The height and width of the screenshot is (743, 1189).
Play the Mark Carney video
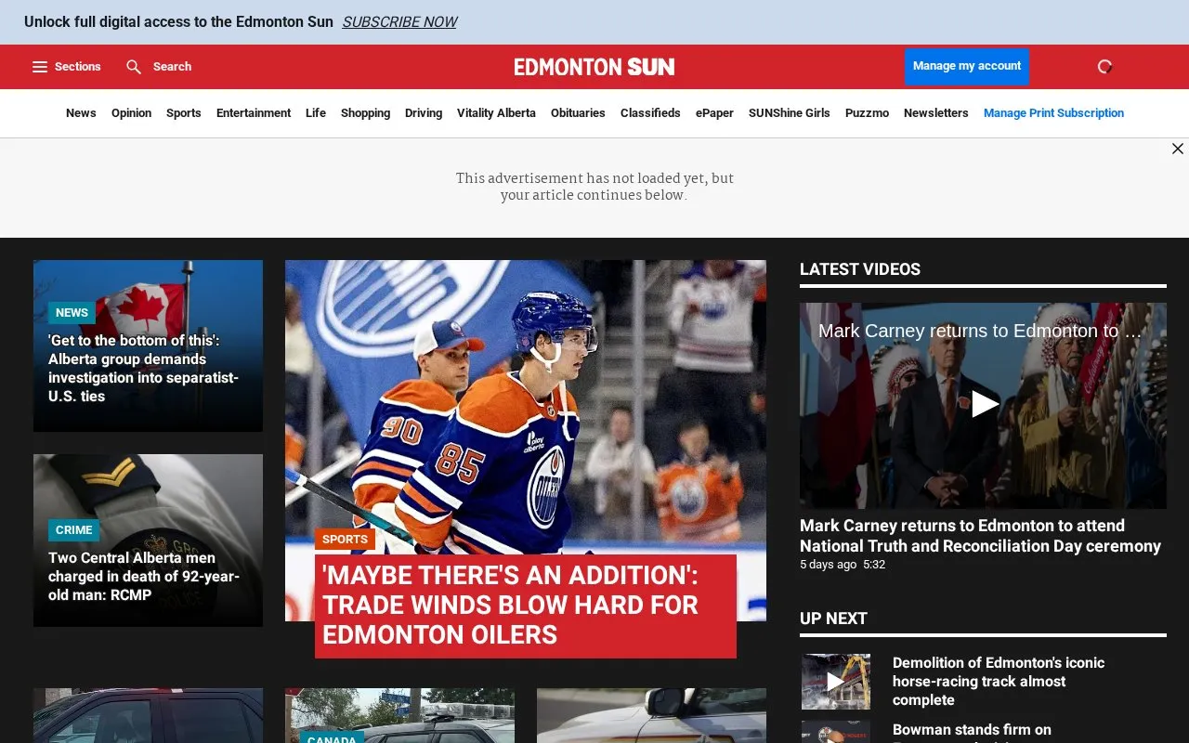pyautogui.click(x=984, y=404)
